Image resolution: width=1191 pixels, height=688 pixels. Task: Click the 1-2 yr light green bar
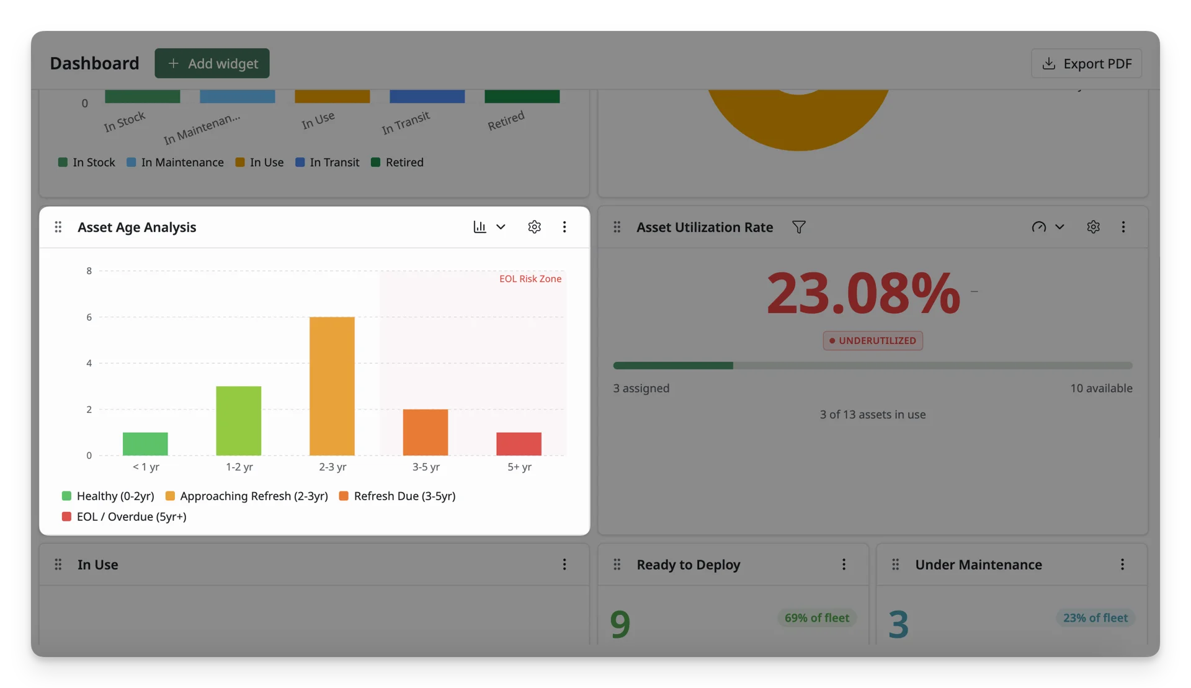[239, 421]
